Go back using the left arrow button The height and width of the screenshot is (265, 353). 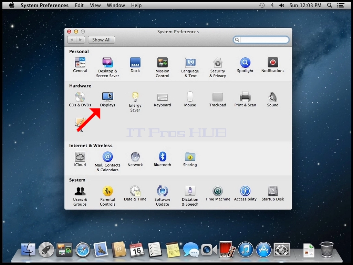click(x=72, y=40)
